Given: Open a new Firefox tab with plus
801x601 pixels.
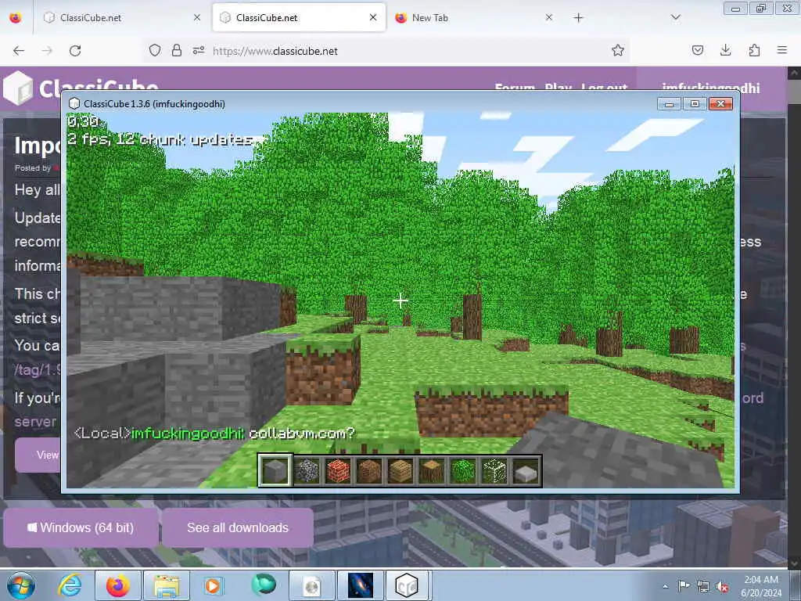Looking at the screenshot, I should (x=578, y=18).
